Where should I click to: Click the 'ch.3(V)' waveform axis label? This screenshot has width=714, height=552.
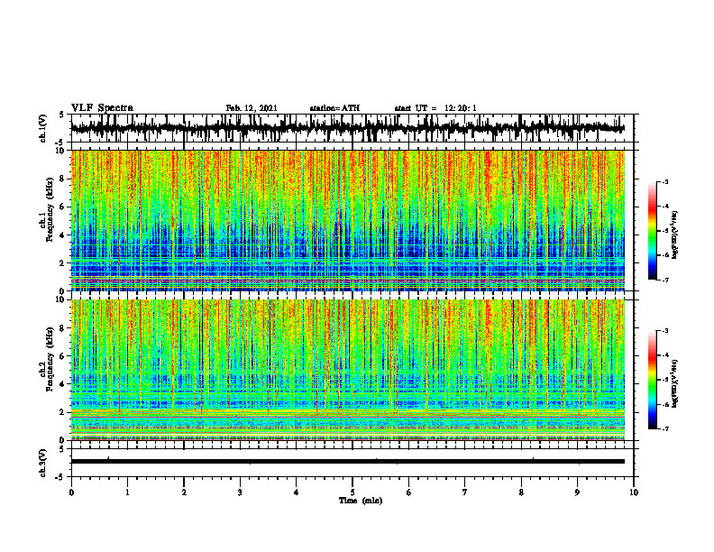(43, 463)
